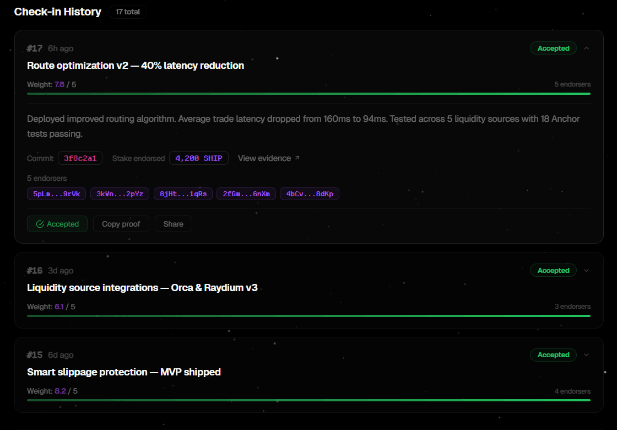The image size is (617, 430).
Task: Click the Copy proof button
Action: click(x=121, y=224)
